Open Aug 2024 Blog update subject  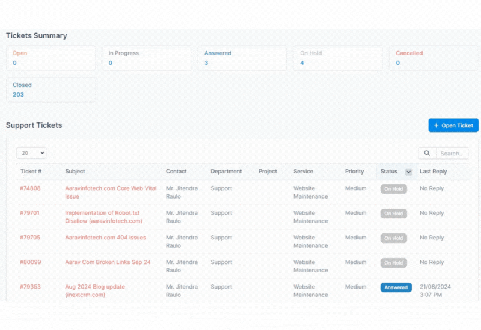95,291
